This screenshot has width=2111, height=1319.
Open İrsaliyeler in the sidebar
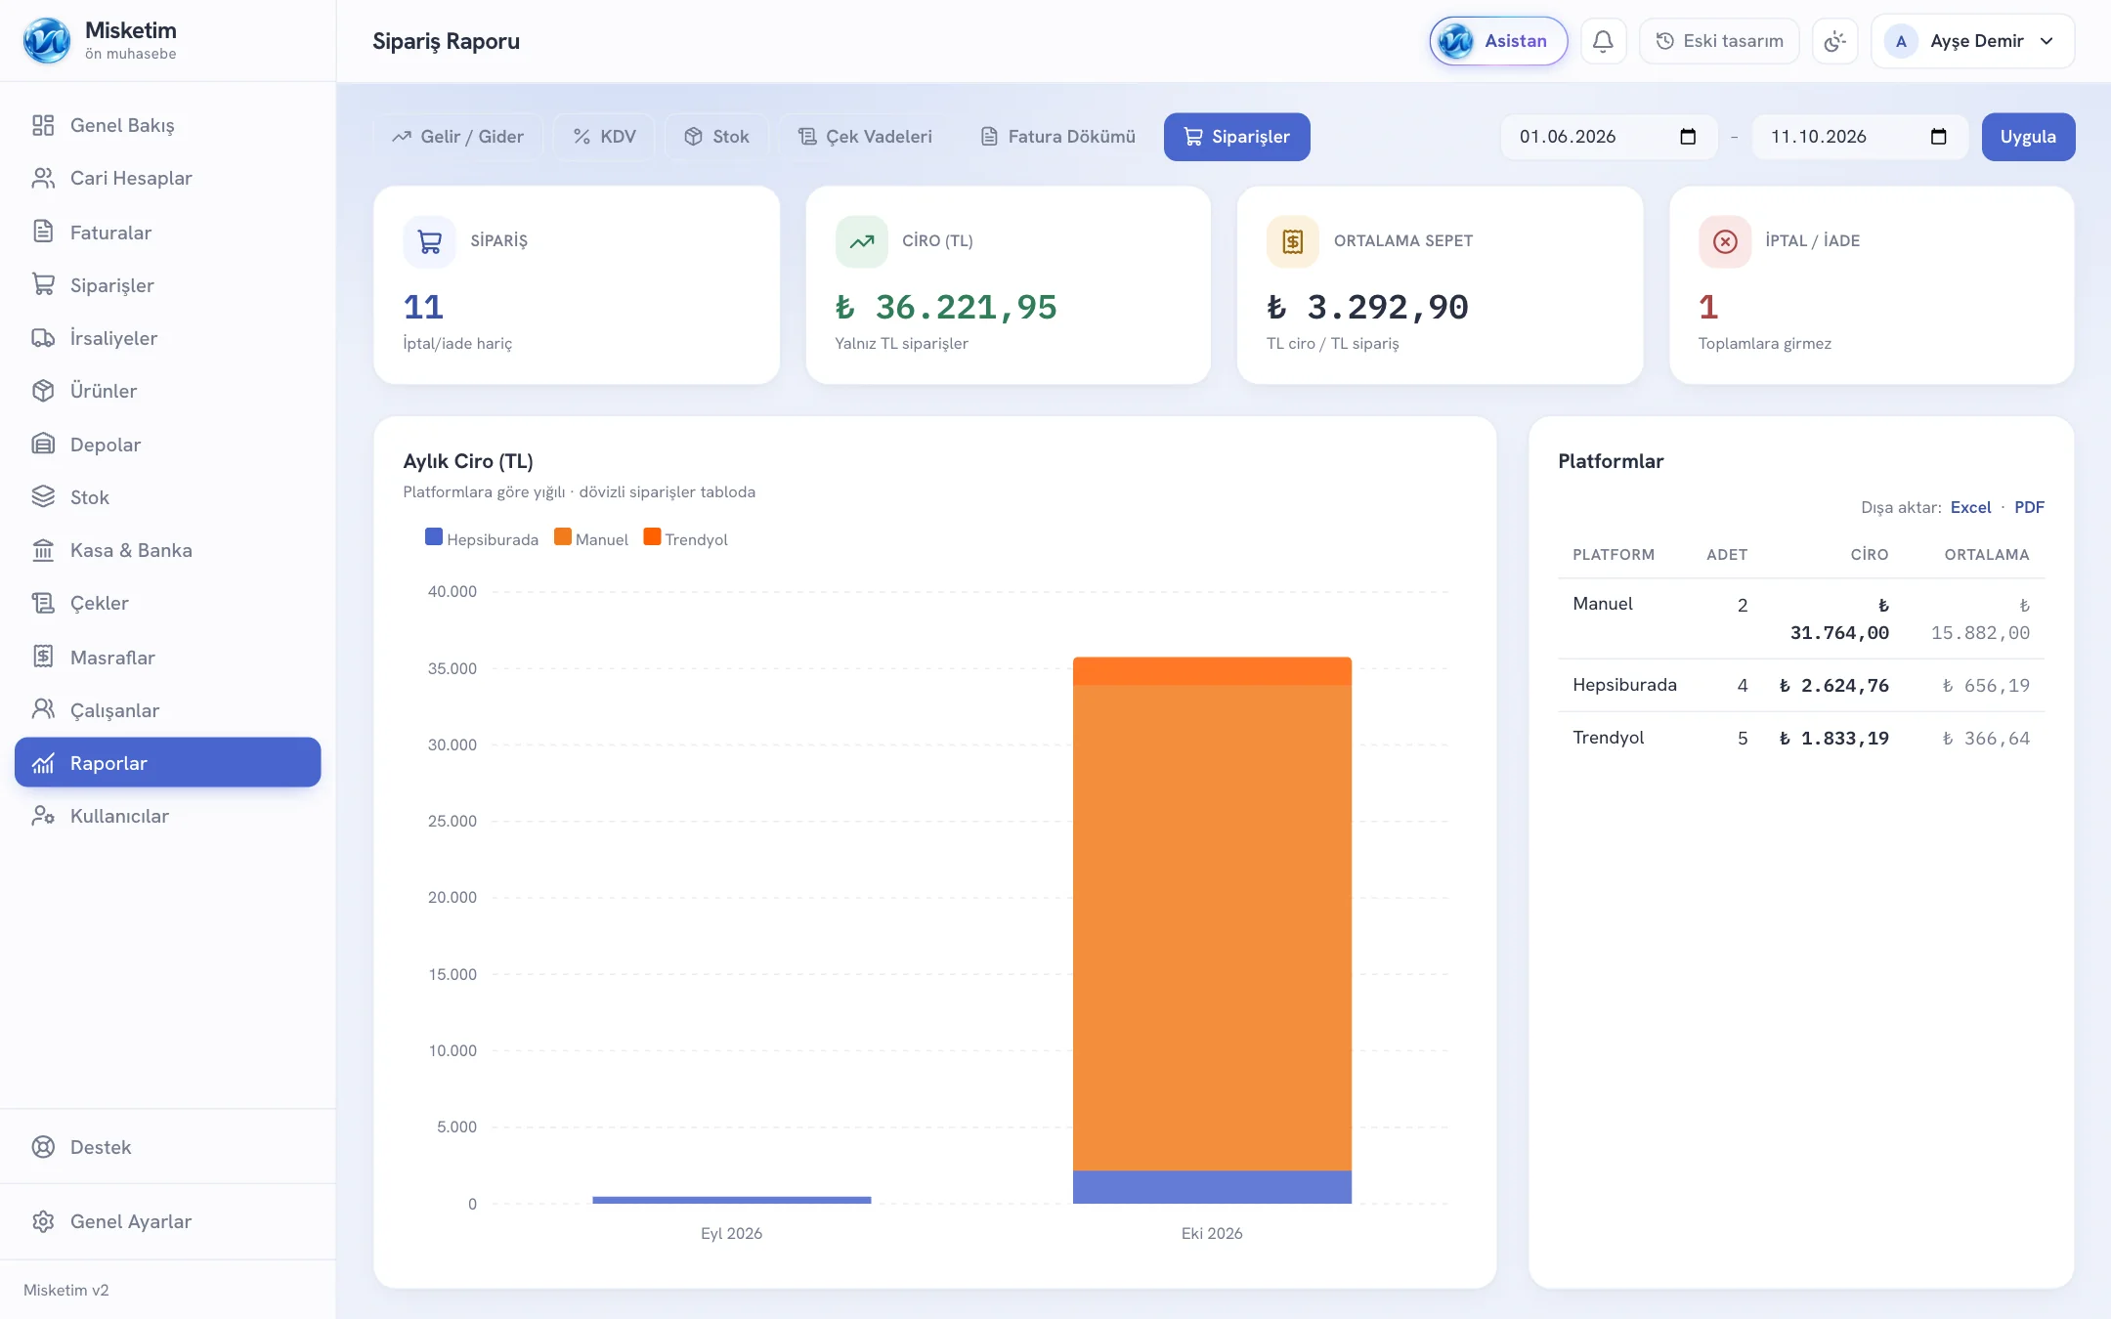coord(167,338)
